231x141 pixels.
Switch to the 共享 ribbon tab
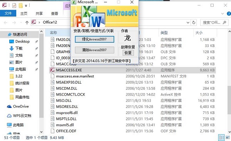pos(39,13)
